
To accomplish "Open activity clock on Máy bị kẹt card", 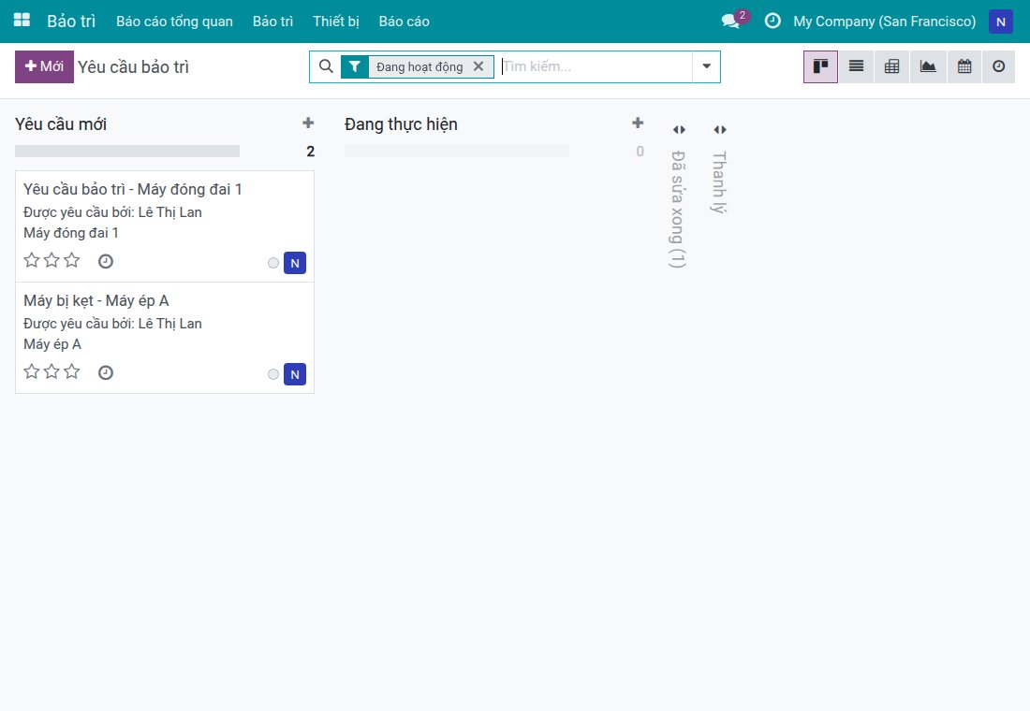I will click(x=106, y=373).
